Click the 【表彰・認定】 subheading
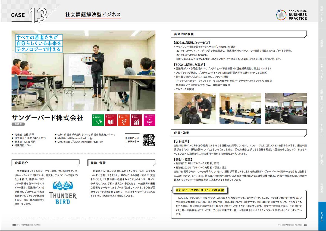The width and height of the screenshot is (326, 231). tap(183, 160)
